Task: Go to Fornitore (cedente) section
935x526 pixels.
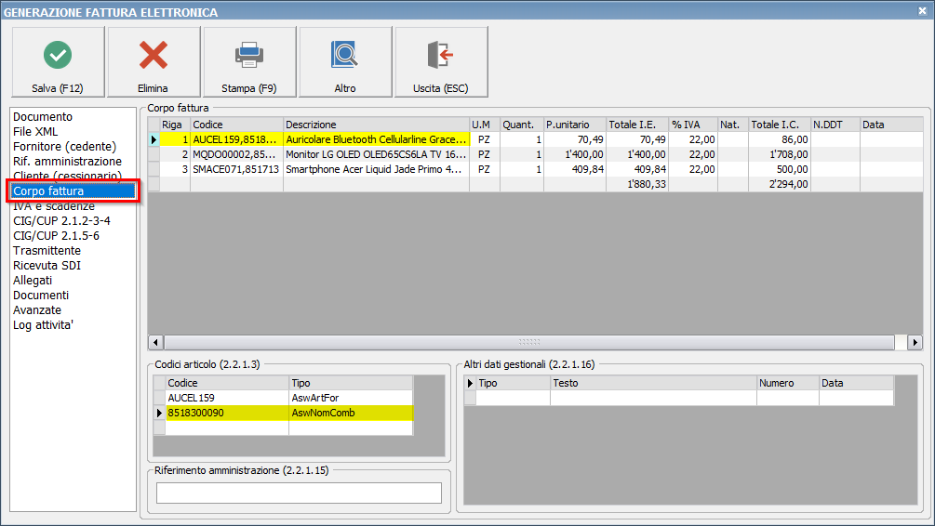Action: click(64, 147)
